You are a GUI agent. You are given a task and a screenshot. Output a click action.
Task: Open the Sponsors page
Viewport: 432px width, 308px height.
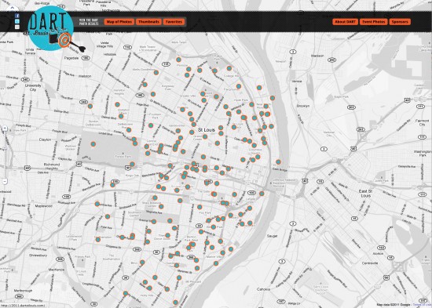[x=400, y=22]
